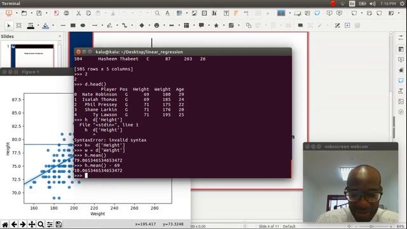Screen dimensions: 407x229
Task: Click the terminal prompt input line
Action: [183, 176]
